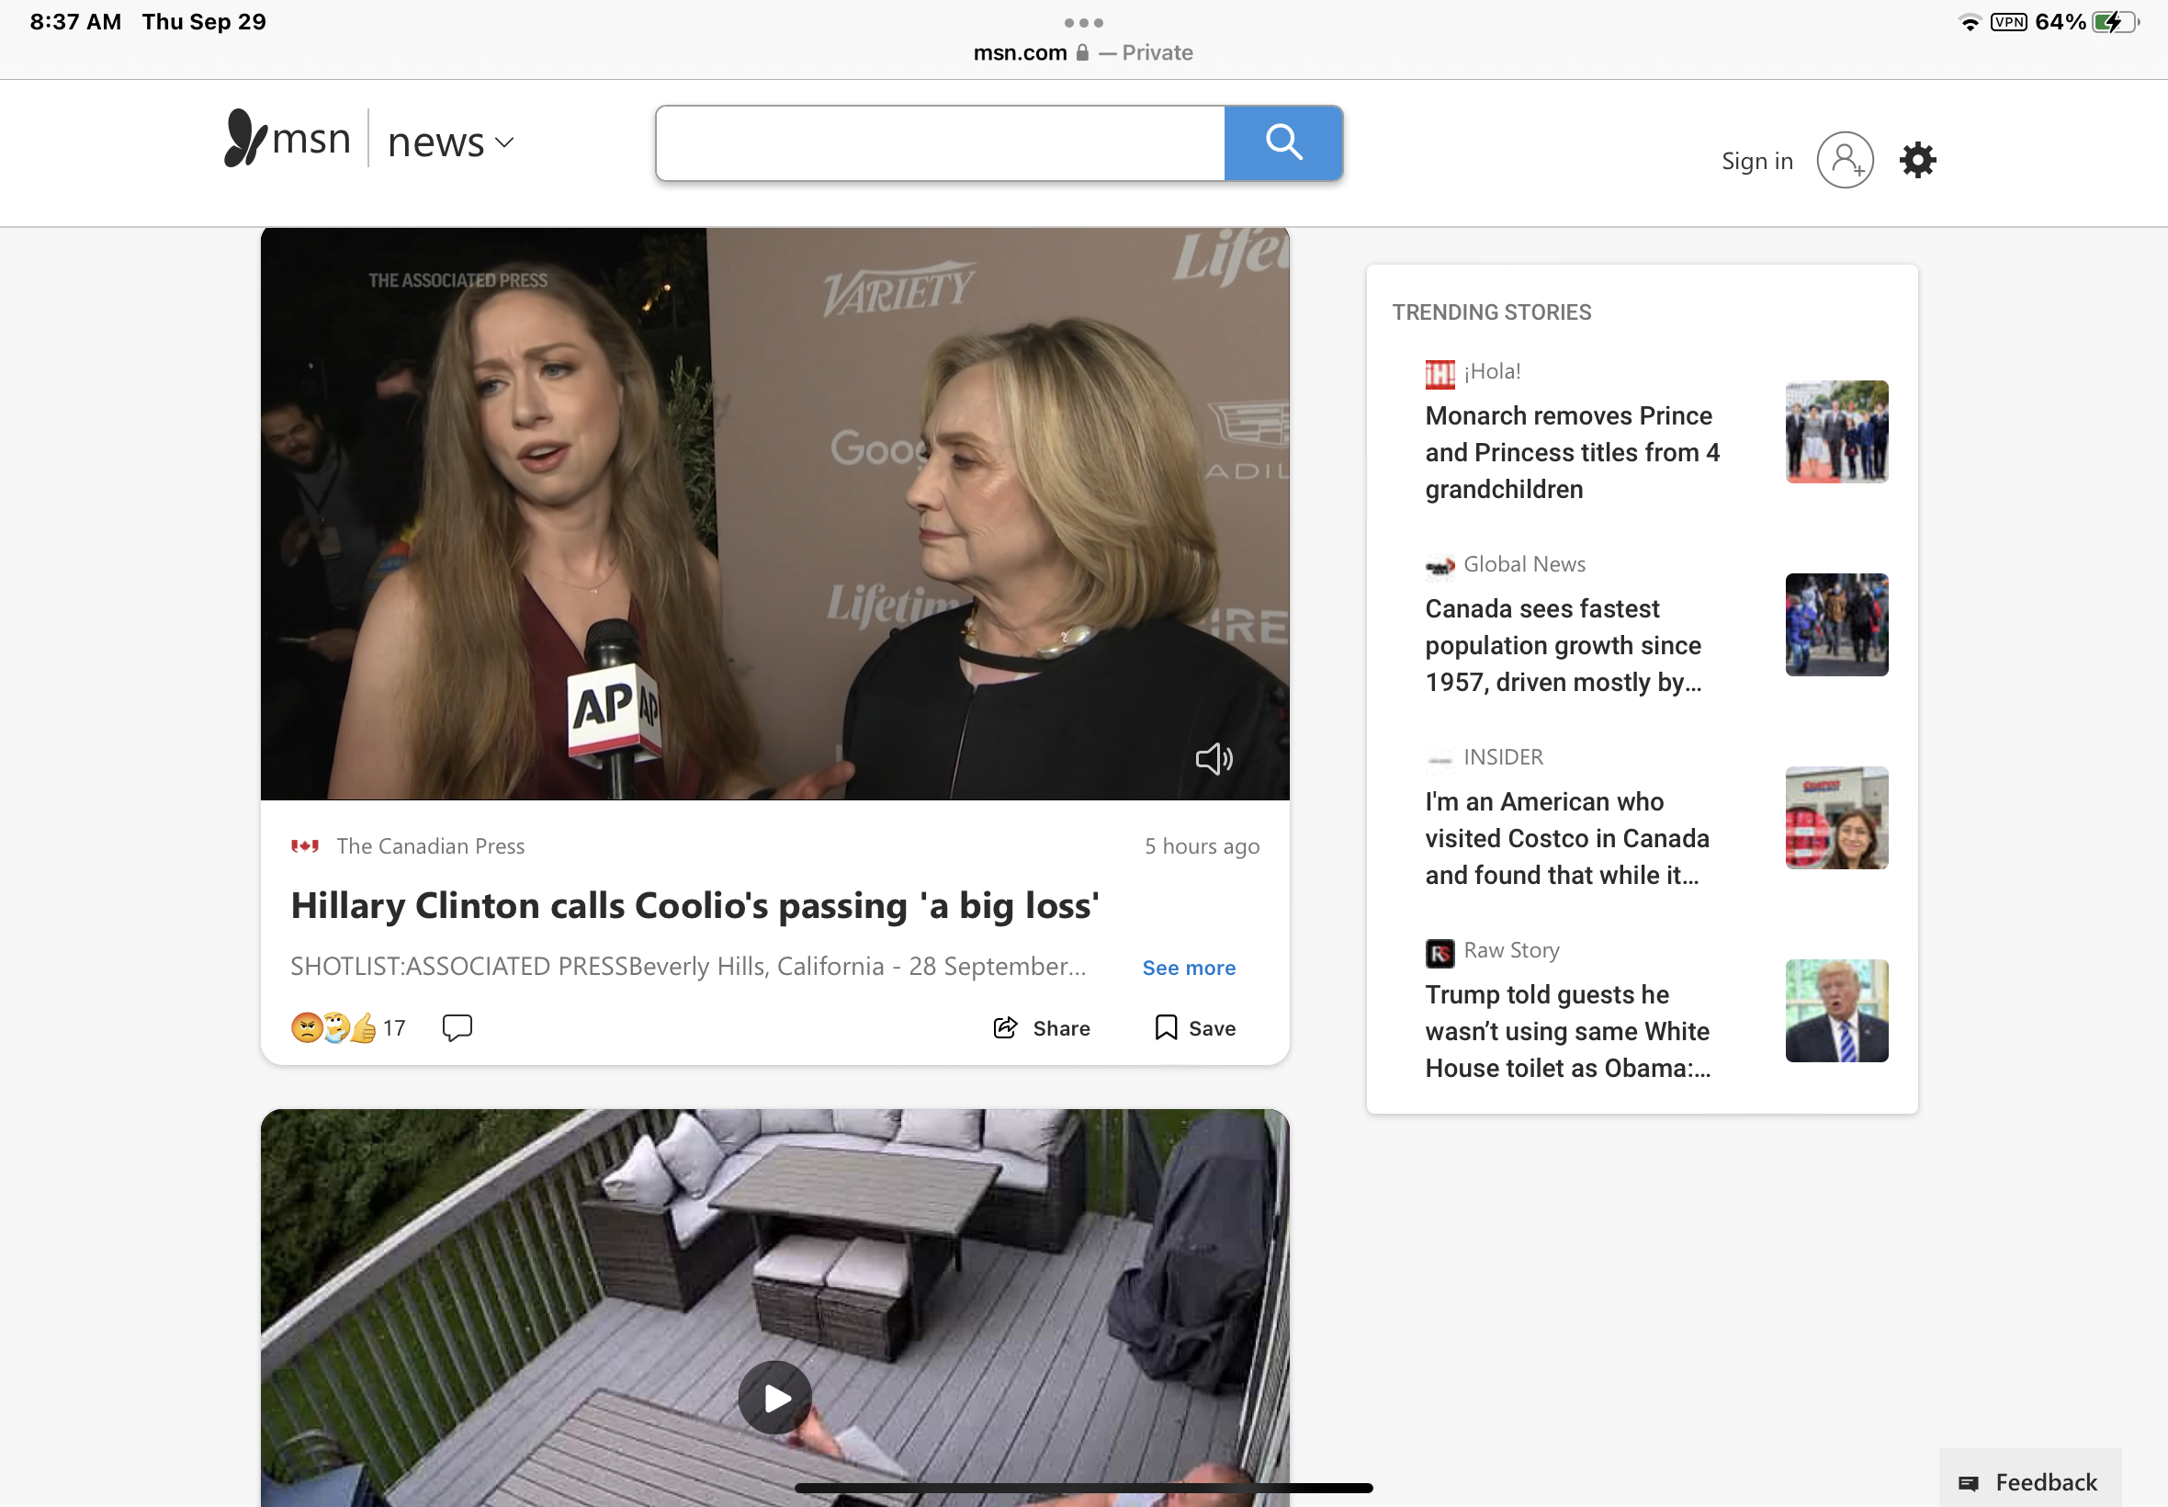The width and height of the screenshot is (2168, 1507).
Task: Click the Sign in link
Action: click(x=1756, y=162)
